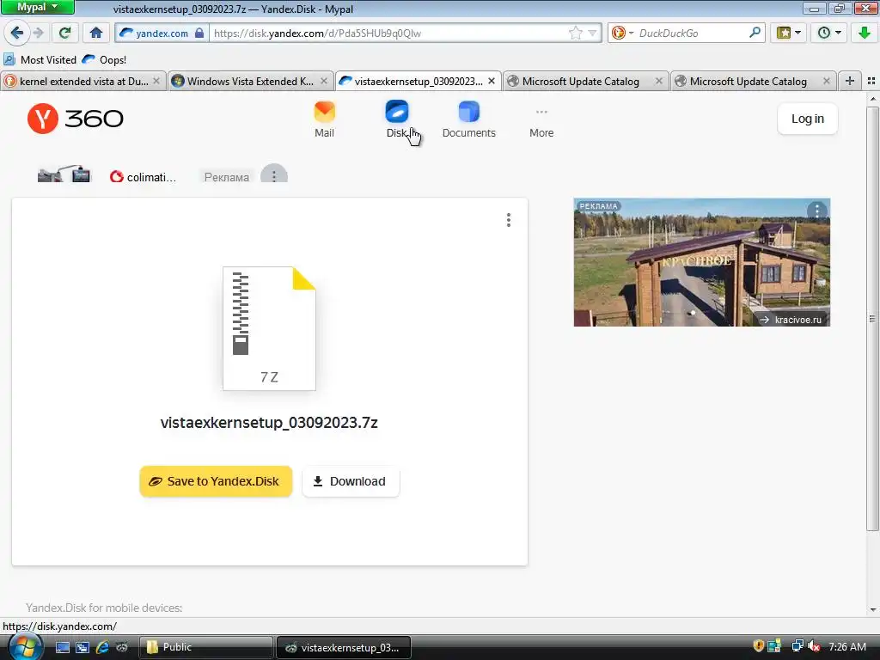Screen dimensions: 880x660
Task: Open the Public folder taskbar button
Action: [x=205, y=647]
